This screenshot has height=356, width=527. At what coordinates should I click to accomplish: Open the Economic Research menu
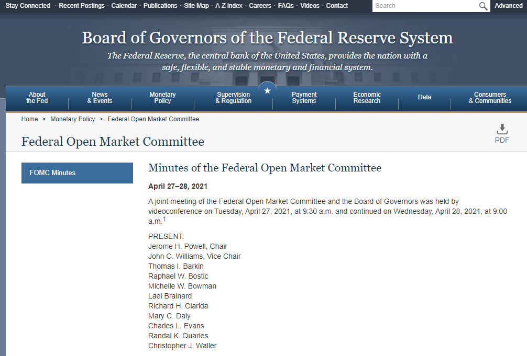367,98
